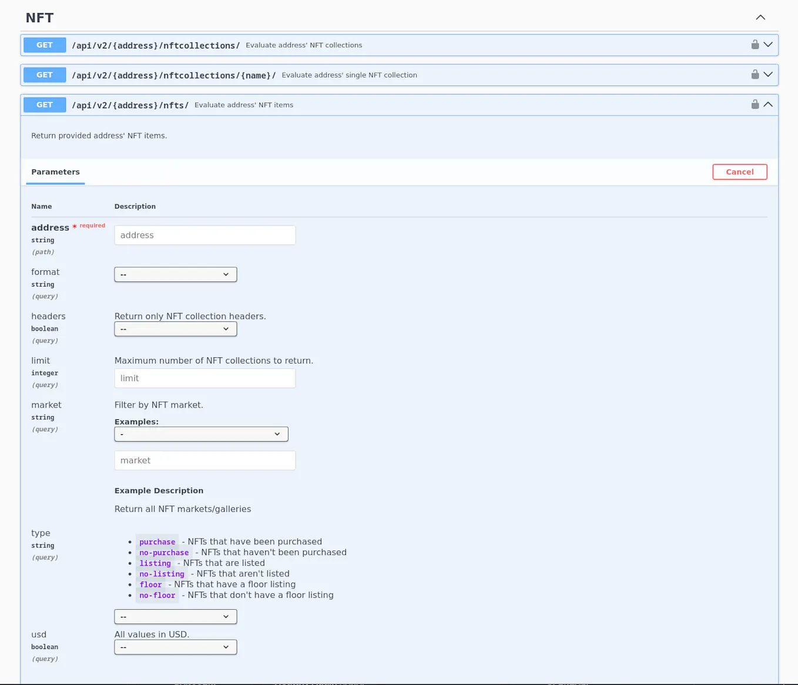This screenshot has width=798, height=685.
Task: Open the type parameter dropdown
Action: click(176, 617)
